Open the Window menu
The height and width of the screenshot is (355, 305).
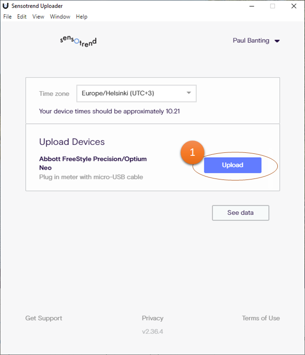point(60,17)
